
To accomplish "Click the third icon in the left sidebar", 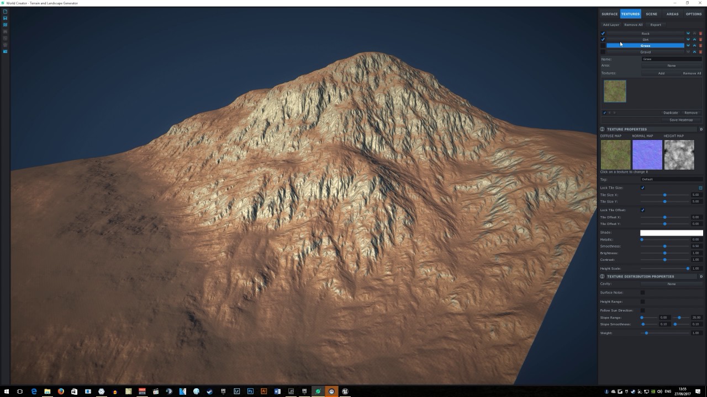I will point(5,25).
